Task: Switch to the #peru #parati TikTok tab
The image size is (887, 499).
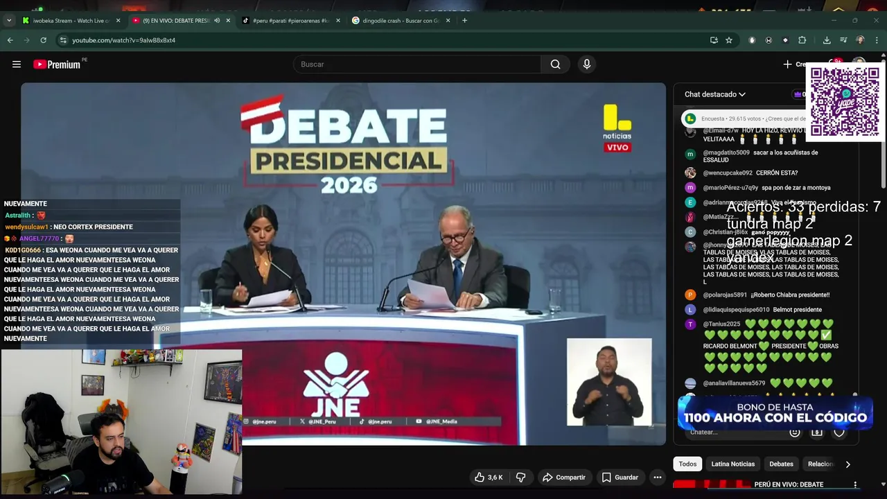Action: tap(290, 21)
